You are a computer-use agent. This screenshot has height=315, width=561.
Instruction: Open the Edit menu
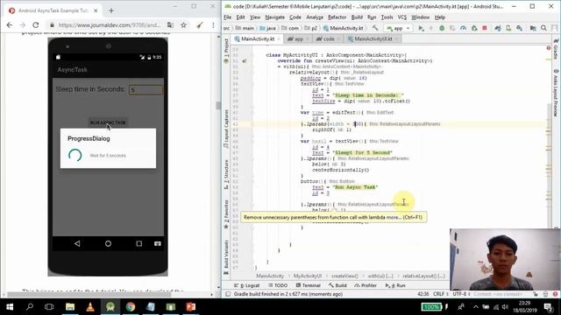tap(240, 17)
